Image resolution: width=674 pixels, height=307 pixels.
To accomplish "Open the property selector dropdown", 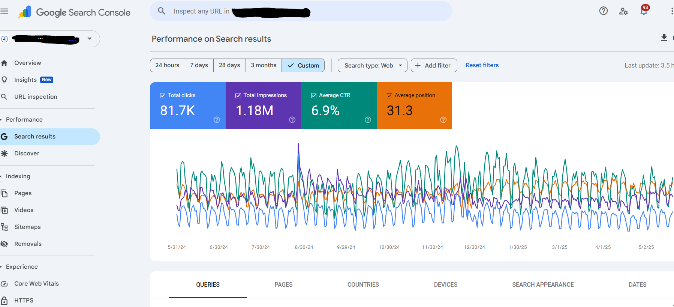I will pos(89,39).
